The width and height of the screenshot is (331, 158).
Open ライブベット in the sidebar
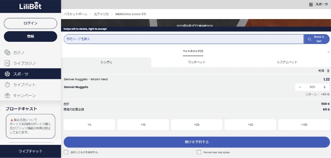coord(30,85)
